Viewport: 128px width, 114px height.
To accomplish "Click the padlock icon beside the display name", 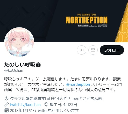I will coord(38,65).
